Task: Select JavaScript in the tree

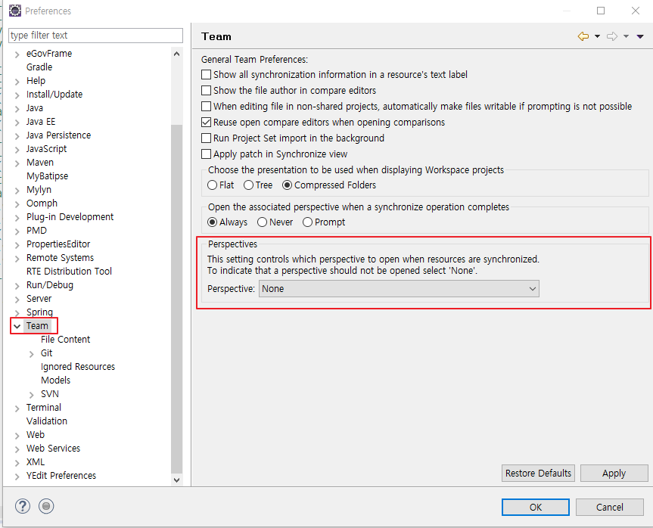Action: (x=46, y=149)
